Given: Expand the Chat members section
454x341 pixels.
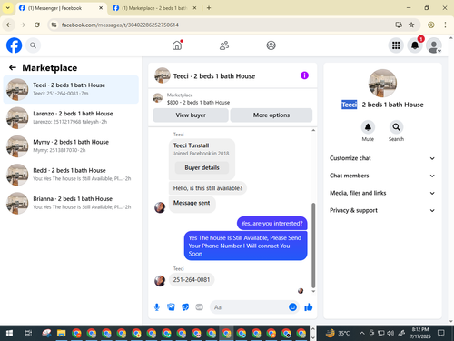Looking at the screenshot, I should (382, 176).
